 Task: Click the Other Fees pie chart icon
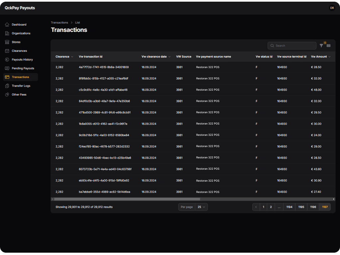7,95
